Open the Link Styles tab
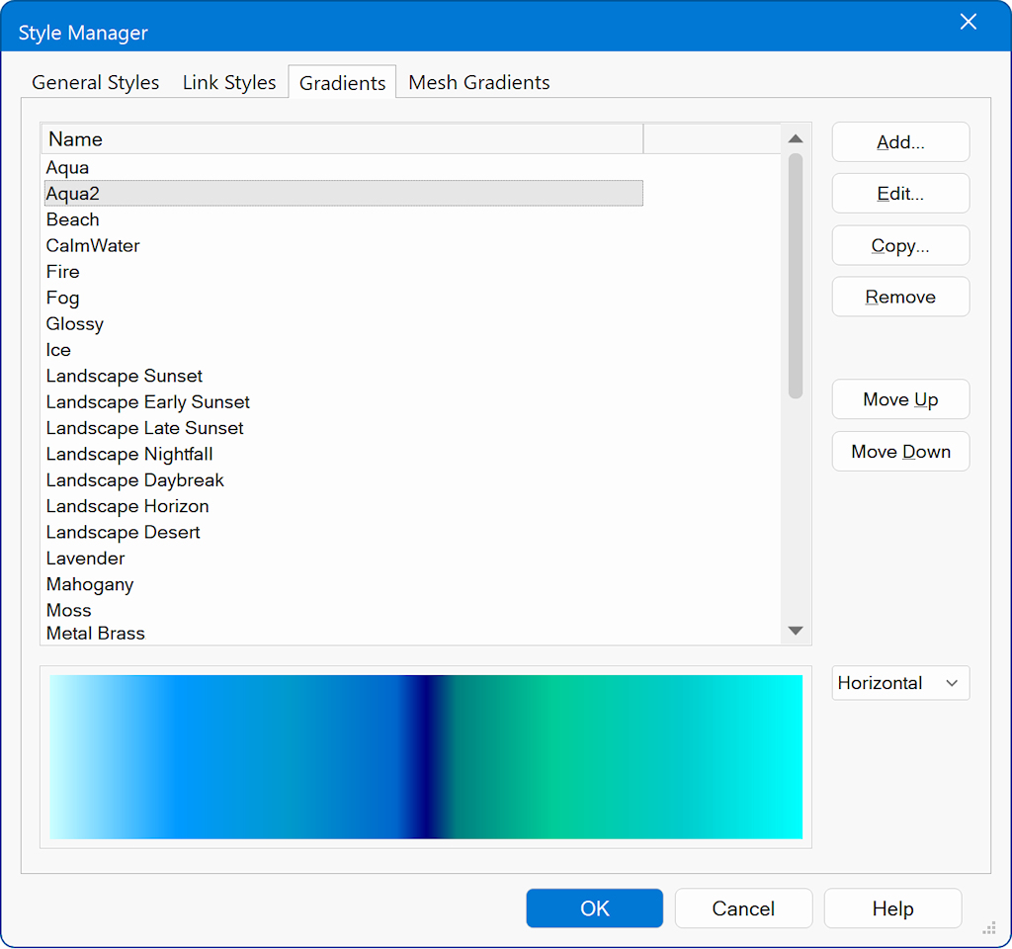Screen dimensions: 1012x949 tap(229, 83)
